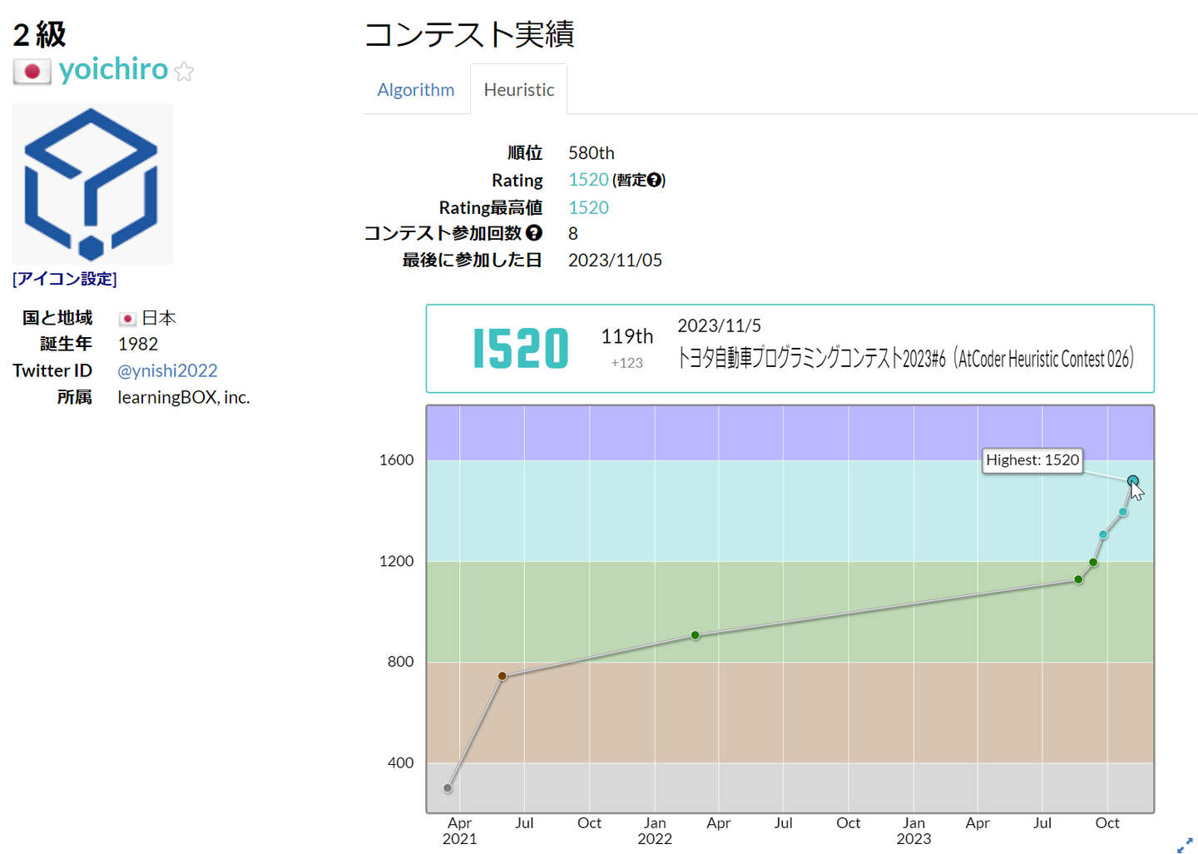Click the Japan flag next to the username
This screenshot has width=1198, height=854.
click(x=32, y=72)
